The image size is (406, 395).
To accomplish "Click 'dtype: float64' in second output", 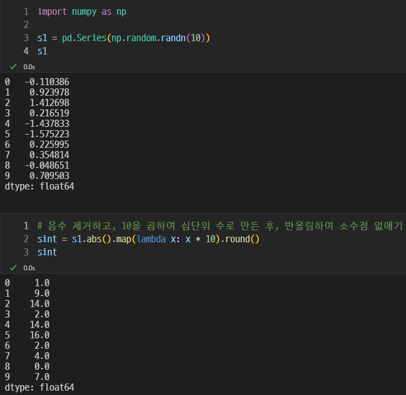I will [x=40, y=387].
